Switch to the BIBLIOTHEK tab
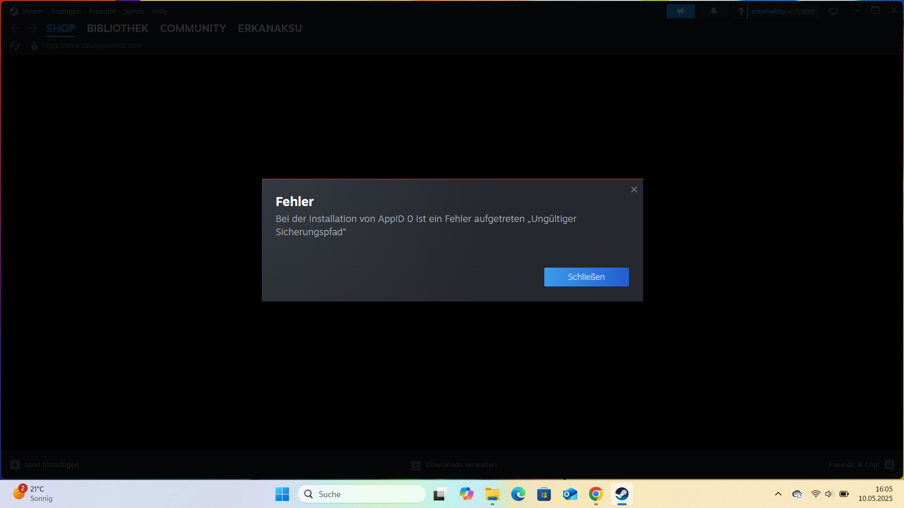Image resolution: width=904 pixels, height=508 pixels. 117,28
